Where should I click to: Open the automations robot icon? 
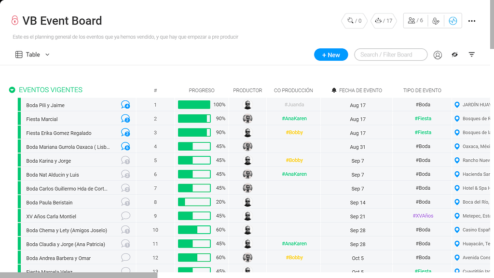pos(384,21)
